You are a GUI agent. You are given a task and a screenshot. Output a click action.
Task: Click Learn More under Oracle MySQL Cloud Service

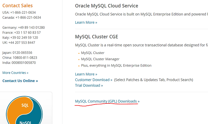[86, 22]
